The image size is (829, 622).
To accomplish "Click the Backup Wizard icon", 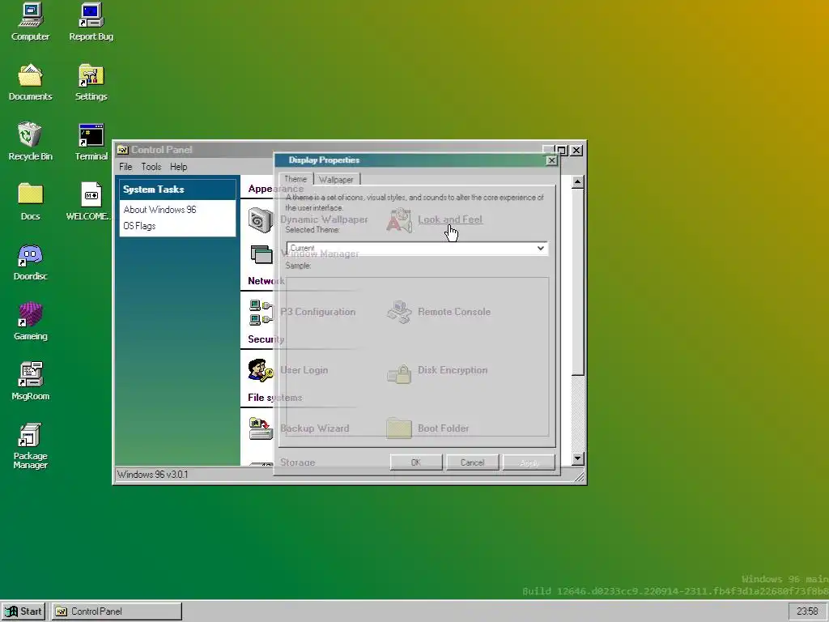I will [261, 428].
